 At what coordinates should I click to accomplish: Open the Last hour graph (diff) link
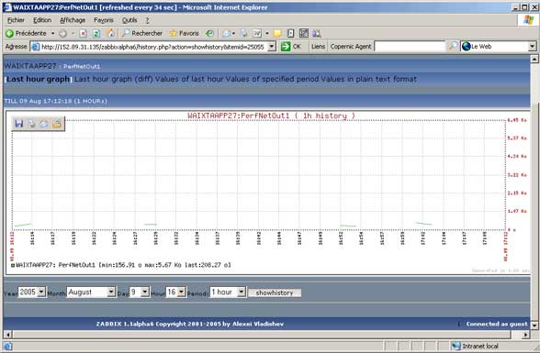[x=113, y=79]
